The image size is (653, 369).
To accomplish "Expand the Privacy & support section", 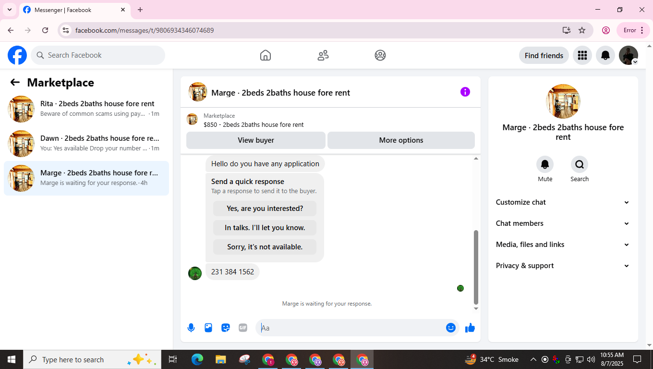I will (563, 266).
